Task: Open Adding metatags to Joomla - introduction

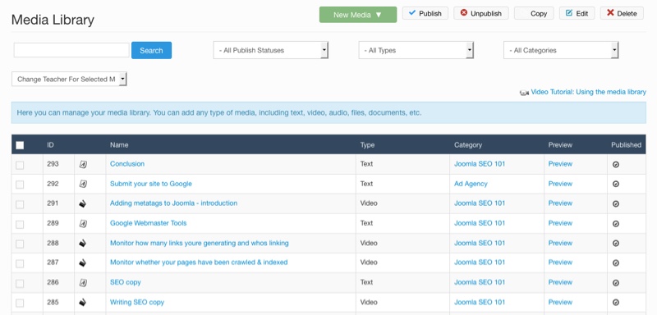Action: pos(173,203)
